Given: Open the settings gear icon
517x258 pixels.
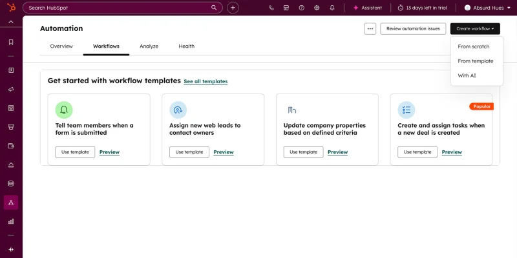Looking at the screenshot, I should coord(317,8).
